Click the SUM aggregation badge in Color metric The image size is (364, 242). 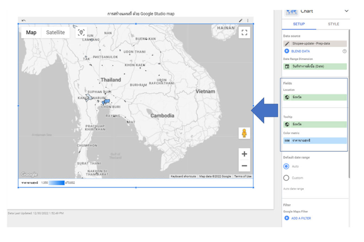click(287, 140)
